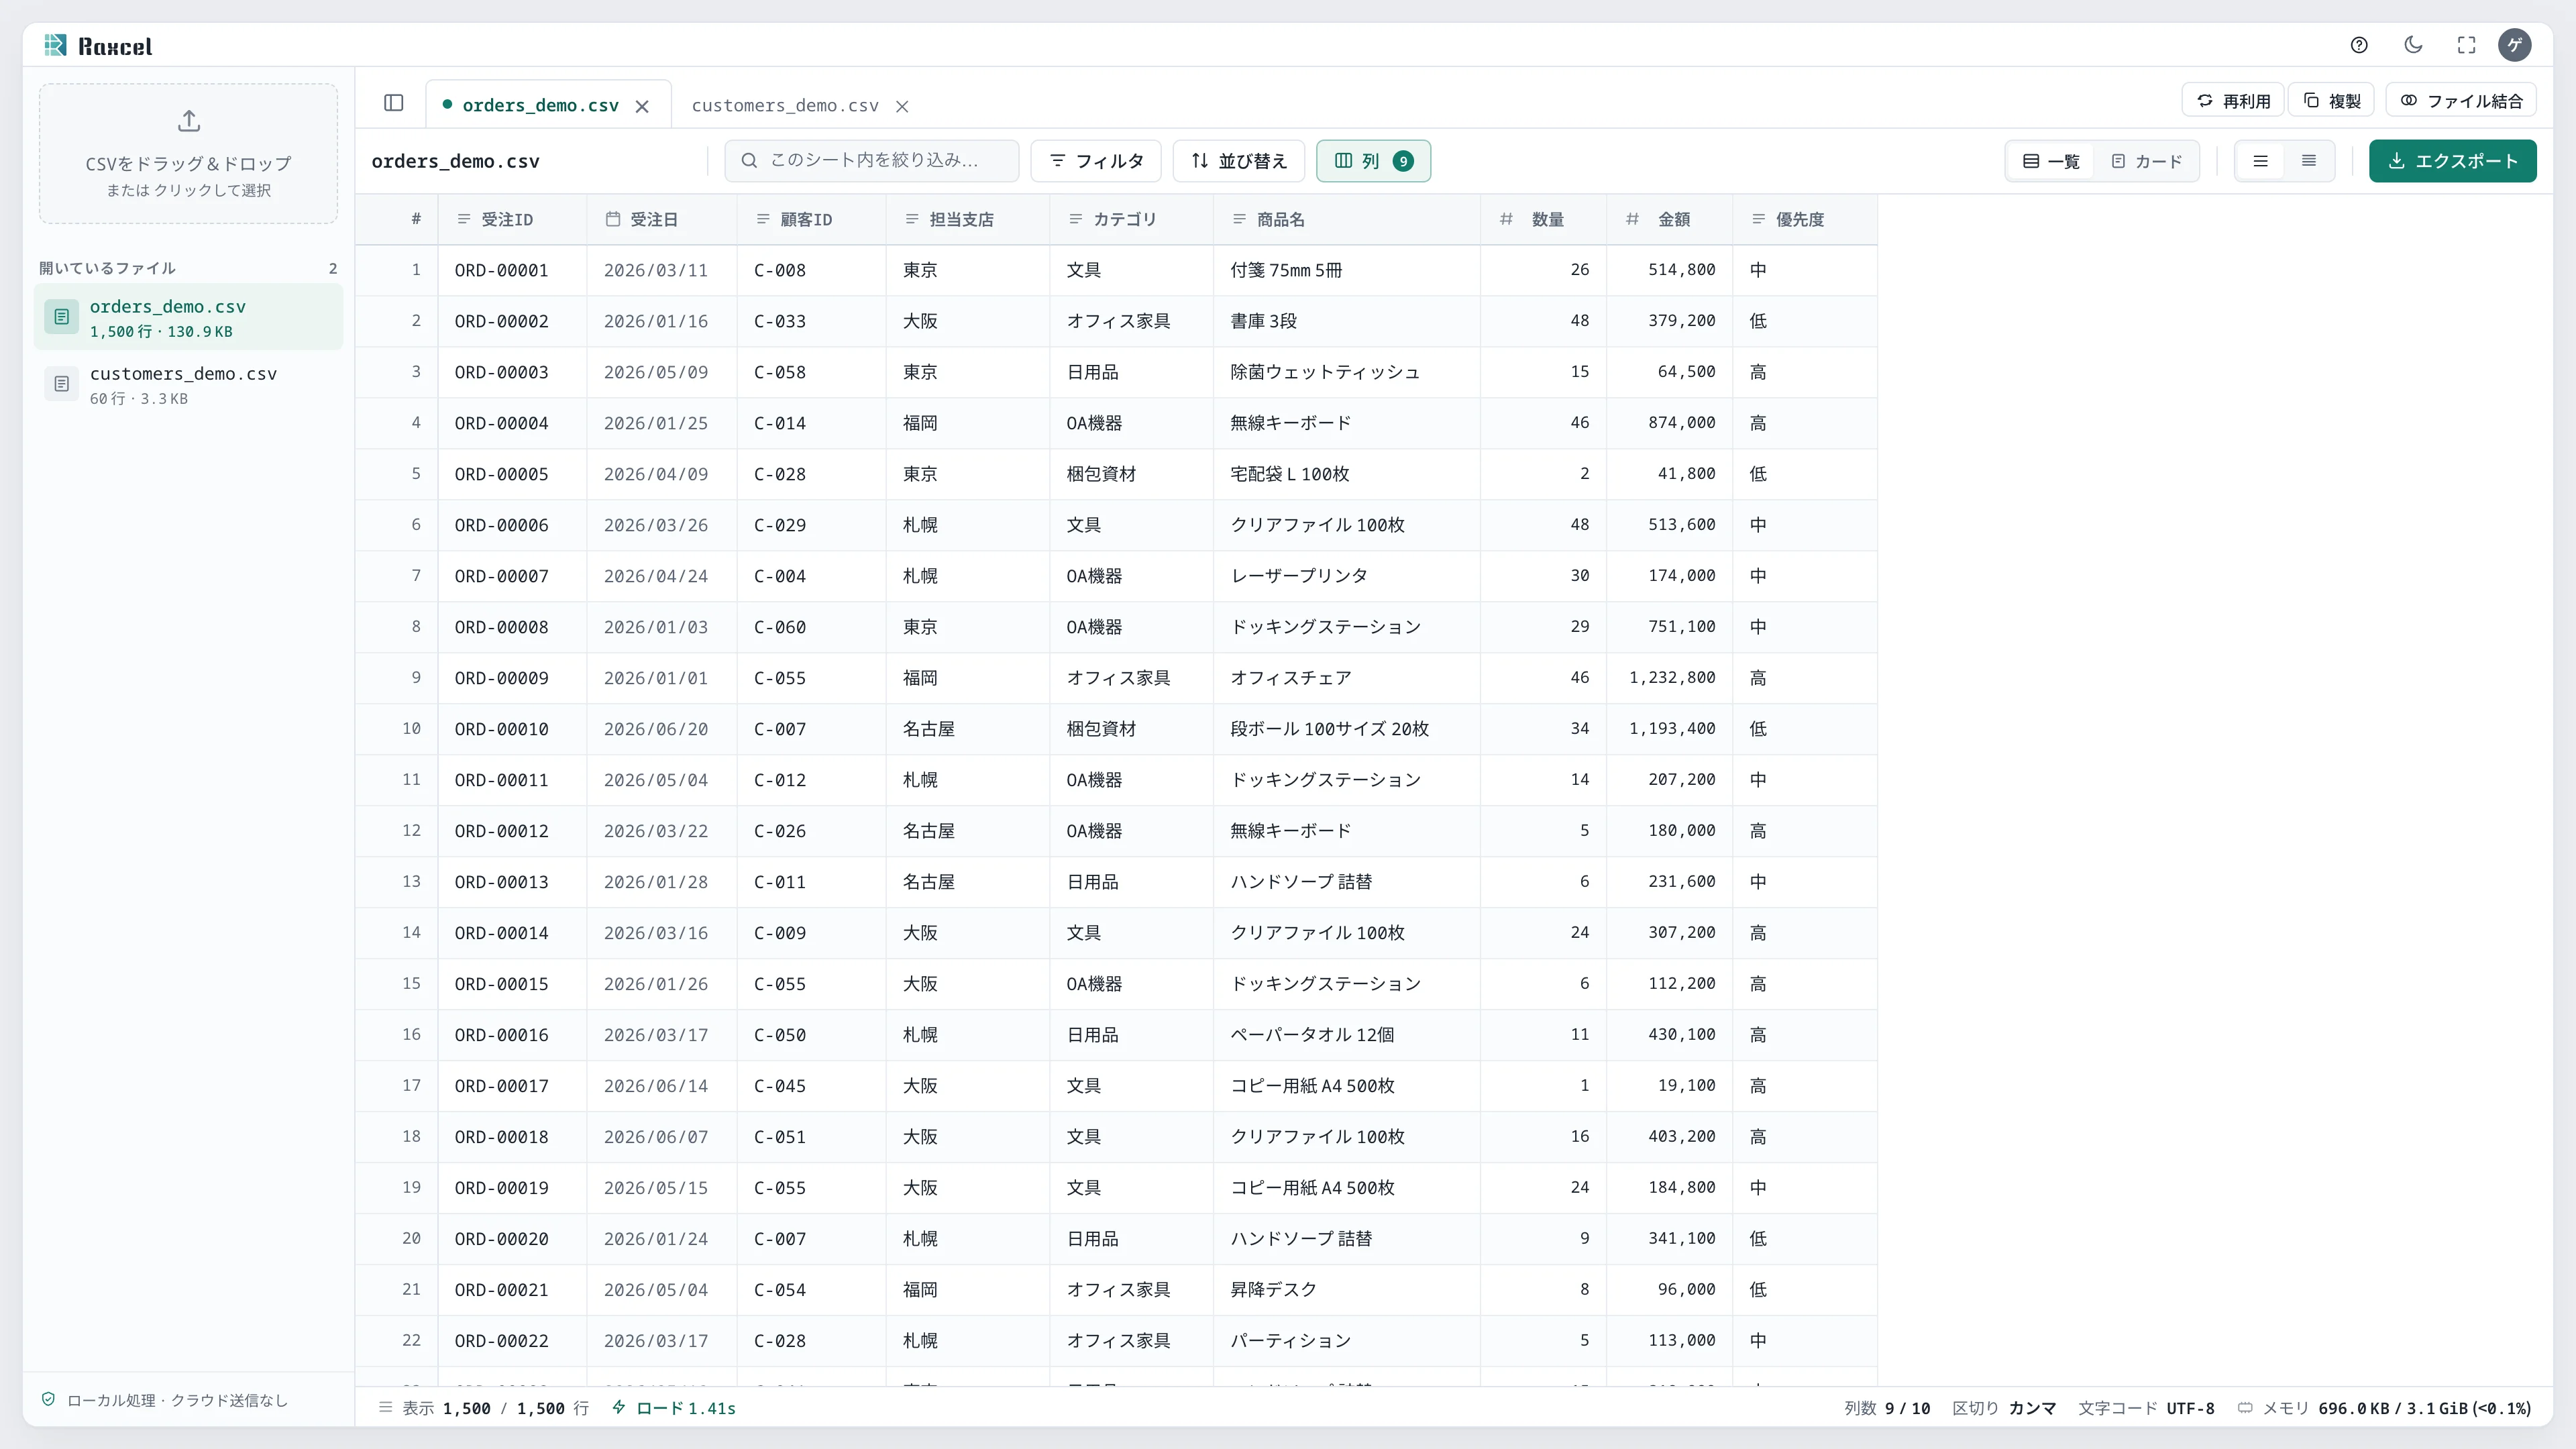
Task: Toggle dark mode with the moon icon
Action: 2413,45
